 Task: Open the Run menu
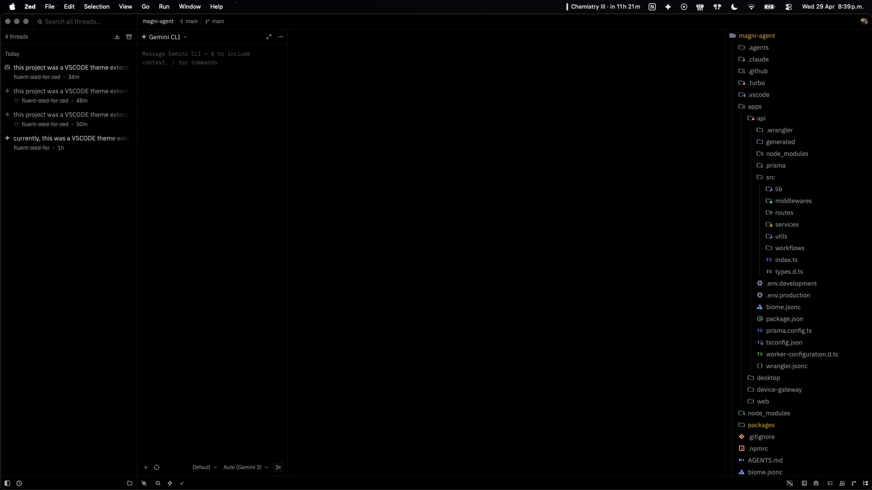[x=164, y=7]
